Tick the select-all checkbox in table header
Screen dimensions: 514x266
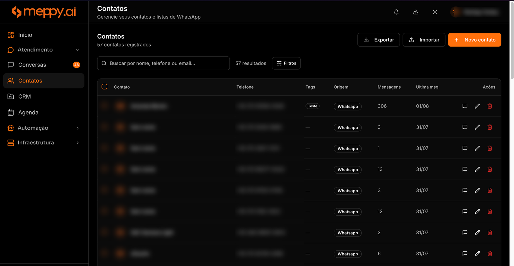click(104, 87)
